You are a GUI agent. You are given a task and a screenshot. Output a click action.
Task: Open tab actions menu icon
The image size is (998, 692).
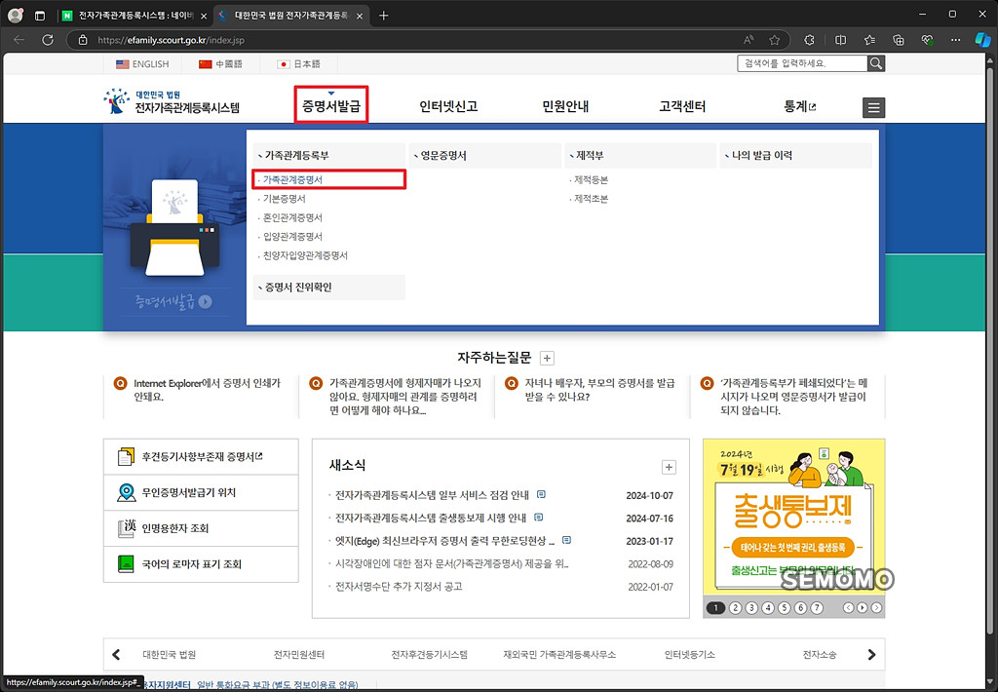tap(39, 16)
